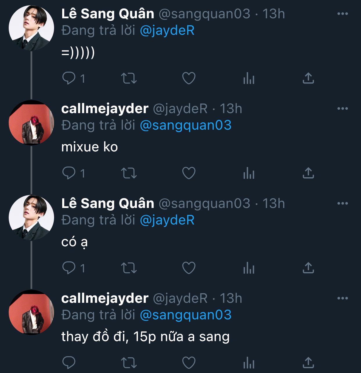Open the @sangquan03 mention under "mixue ko" tweet
Image resolution: width=361 pixels, height=373 pixels.
185,125
